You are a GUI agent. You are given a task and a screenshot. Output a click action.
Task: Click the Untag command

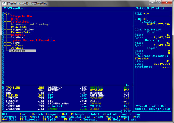click(x=98, y=117)
